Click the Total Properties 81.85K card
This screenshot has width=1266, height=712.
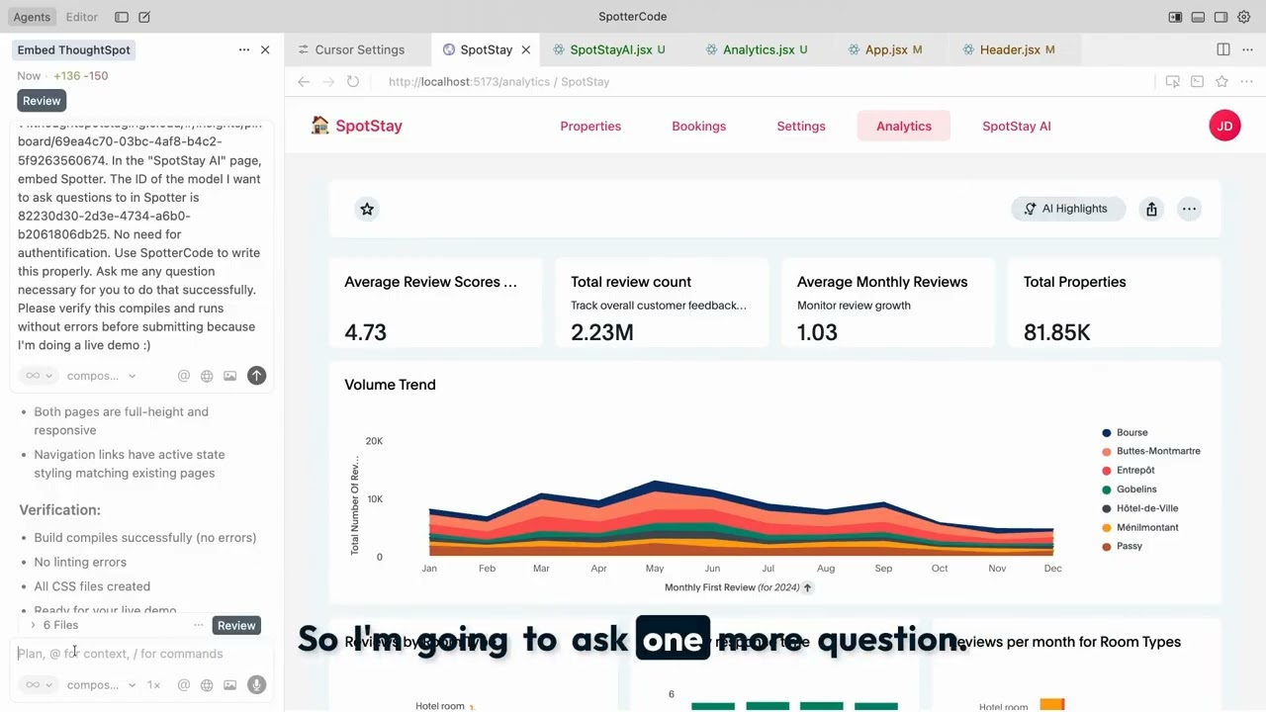[x=1114, y=303]
